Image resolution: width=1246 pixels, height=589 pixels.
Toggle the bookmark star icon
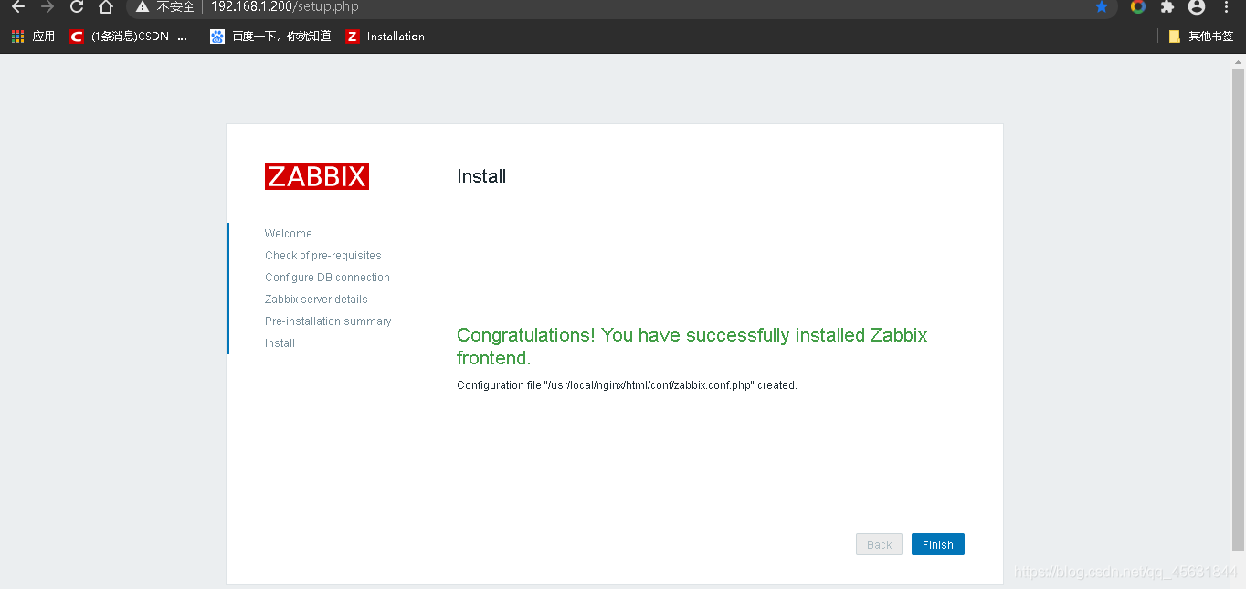1102,7
